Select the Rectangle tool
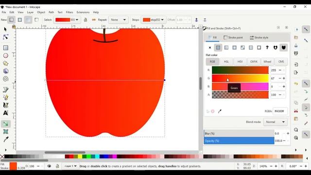 5,48
